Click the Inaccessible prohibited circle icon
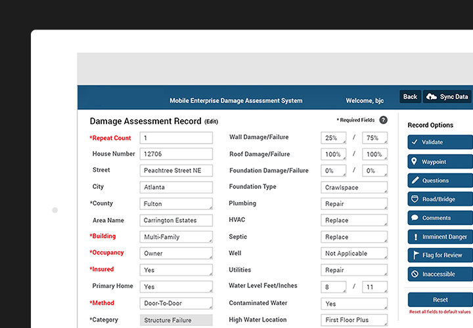This screenshot has width=473, height=328. click(415, 274)
